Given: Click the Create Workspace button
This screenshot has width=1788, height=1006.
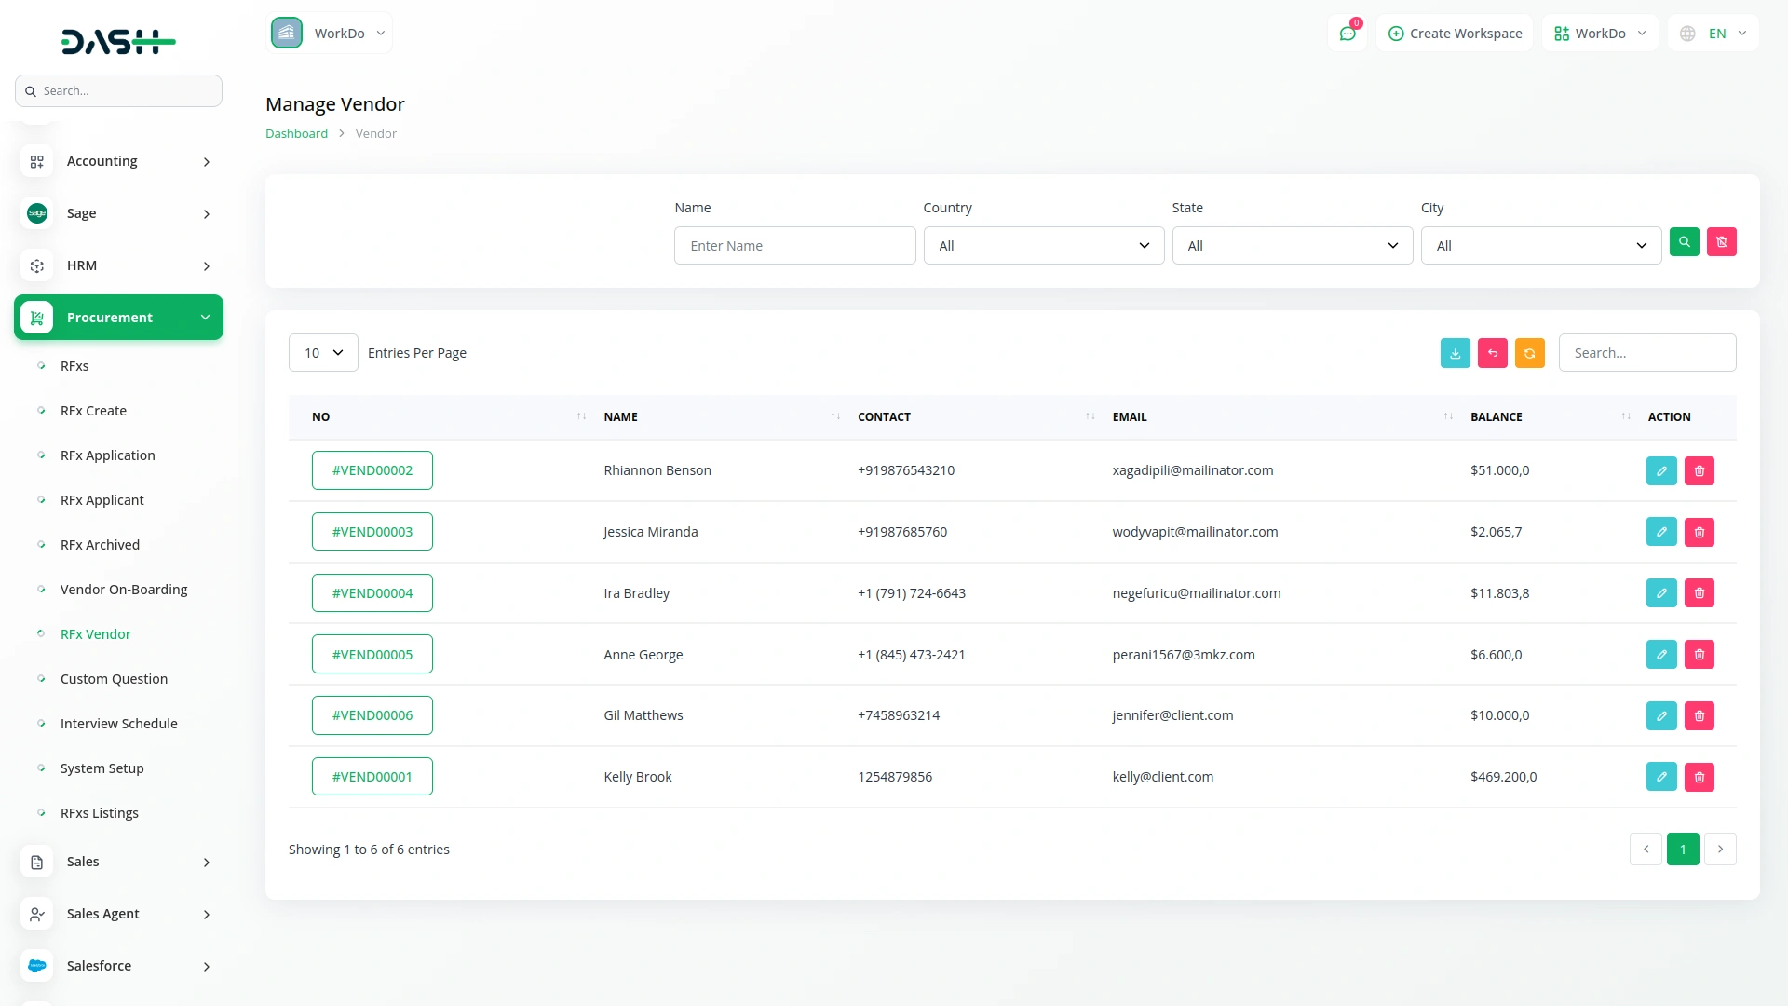Looking at the screenshot, I should tap(1455, 34).
